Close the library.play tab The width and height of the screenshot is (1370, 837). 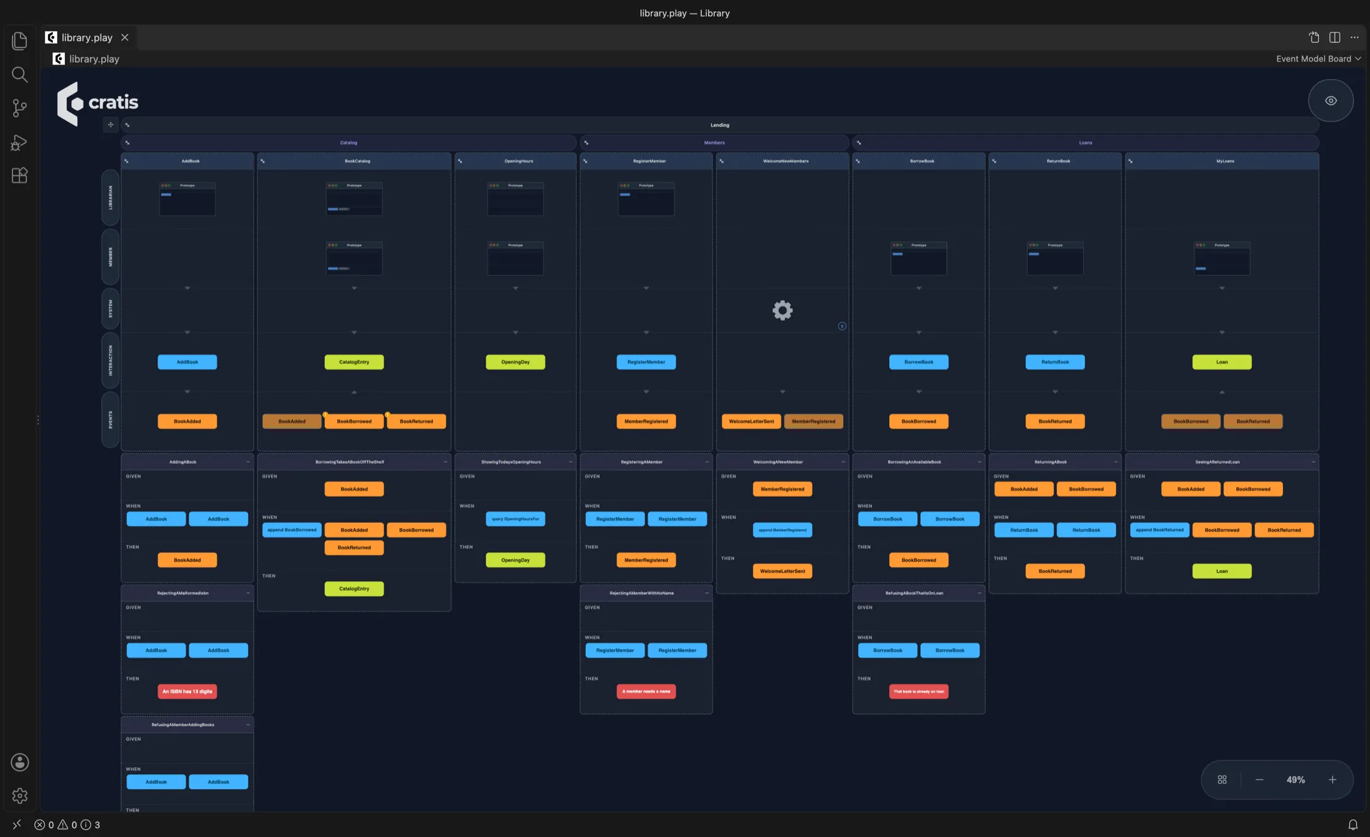pos(125,37)
